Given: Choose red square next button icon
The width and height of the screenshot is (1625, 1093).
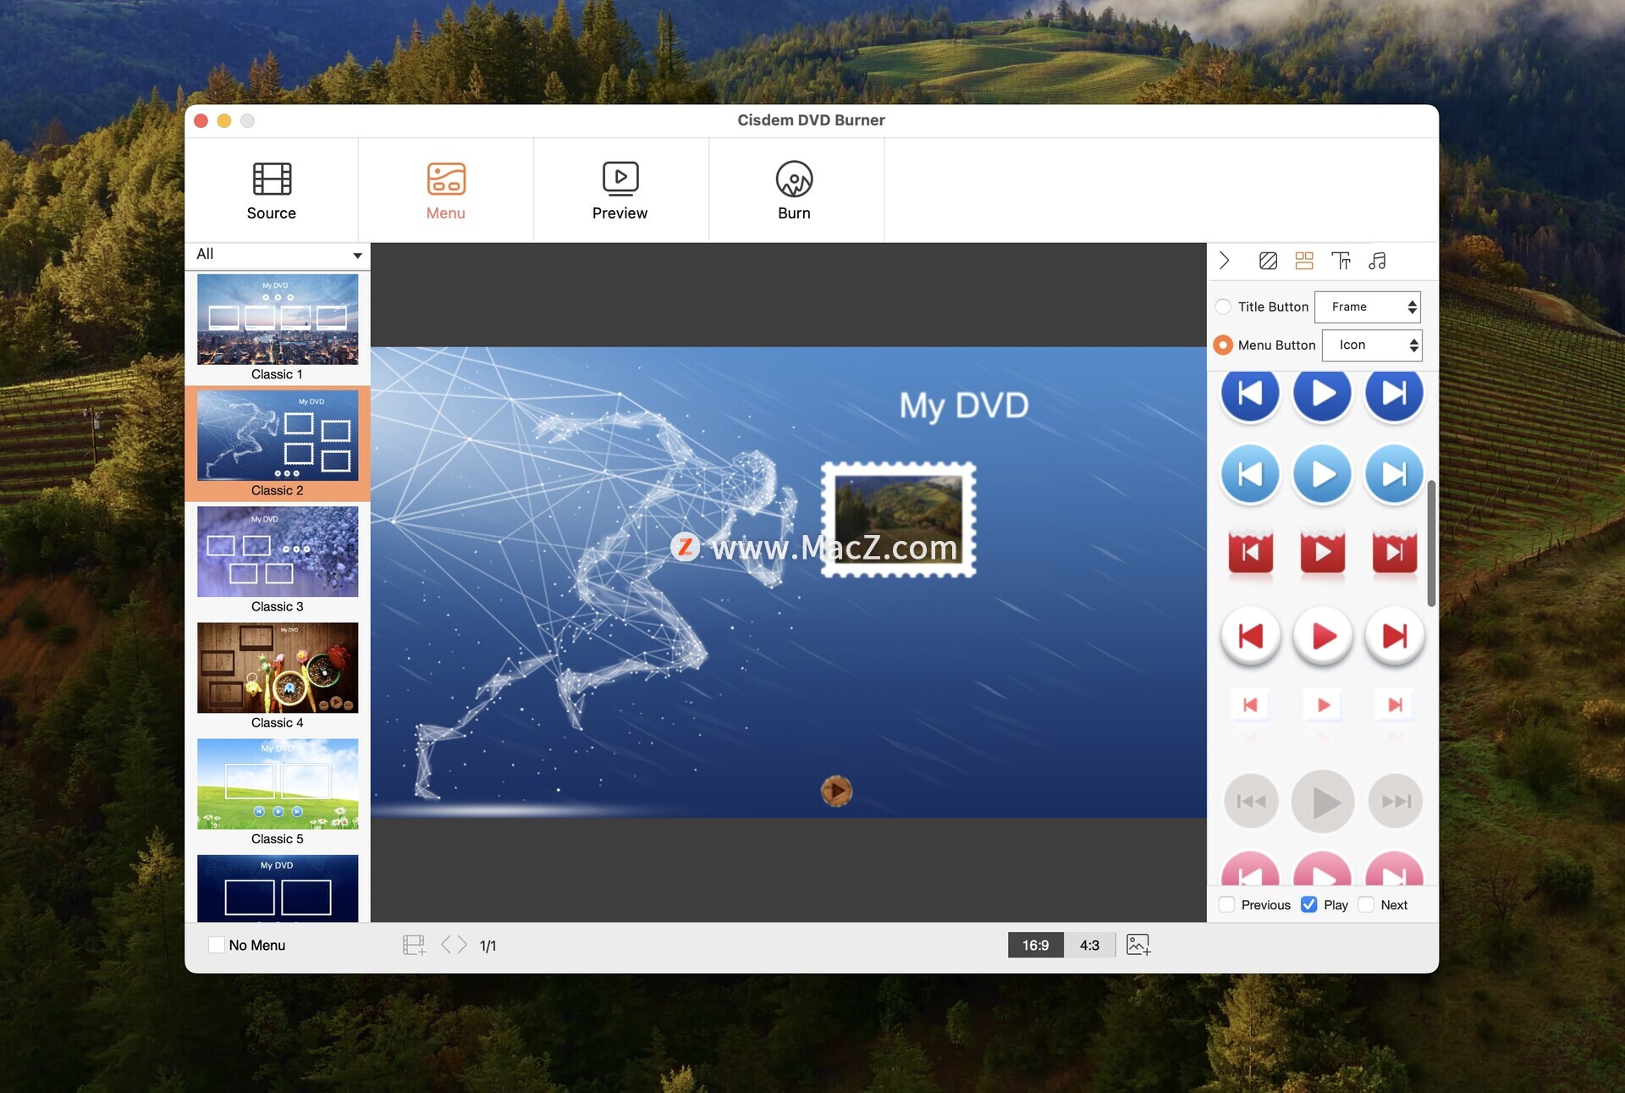Looking at the screenshot, I should point(1394,553).
